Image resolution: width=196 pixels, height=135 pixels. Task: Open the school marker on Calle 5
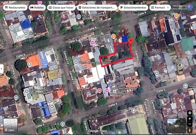tap(134, 111)
